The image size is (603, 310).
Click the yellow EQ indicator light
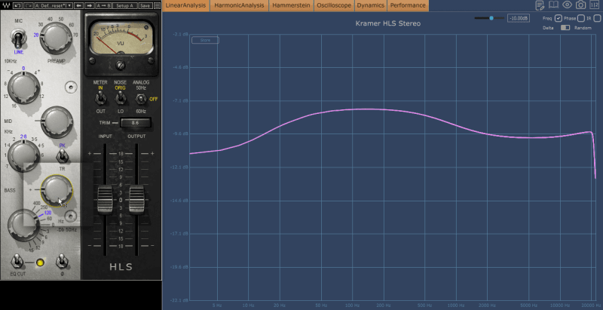coord(40,262)
